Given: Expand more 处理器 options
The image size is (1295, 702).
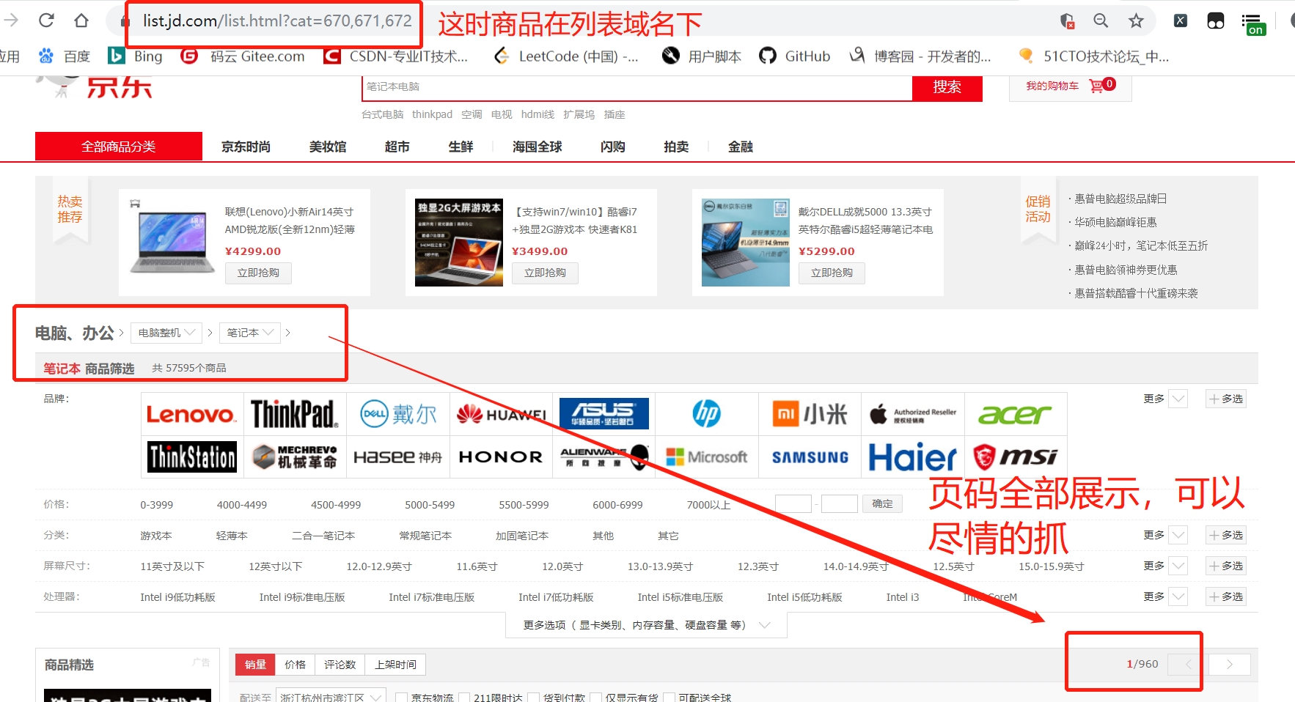Looking at the screenshot, I should point(1164,596).
